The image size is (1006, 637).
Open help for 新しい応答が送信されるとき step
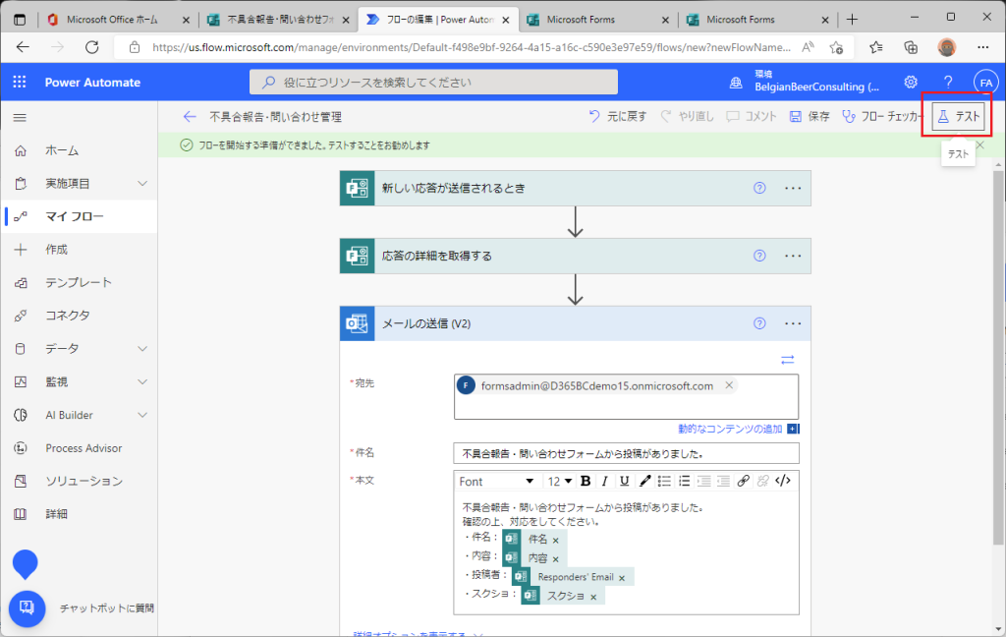tap(759, 188)
